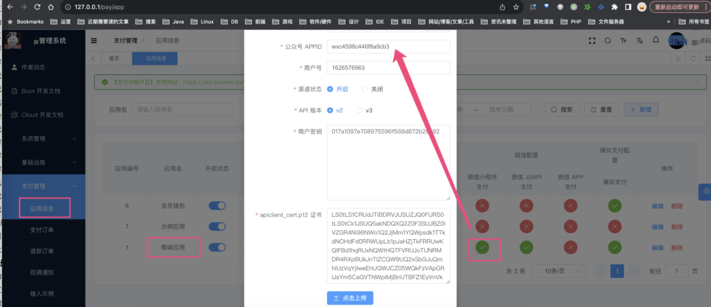Click the 点击上传 upload button

pos(350,298)
